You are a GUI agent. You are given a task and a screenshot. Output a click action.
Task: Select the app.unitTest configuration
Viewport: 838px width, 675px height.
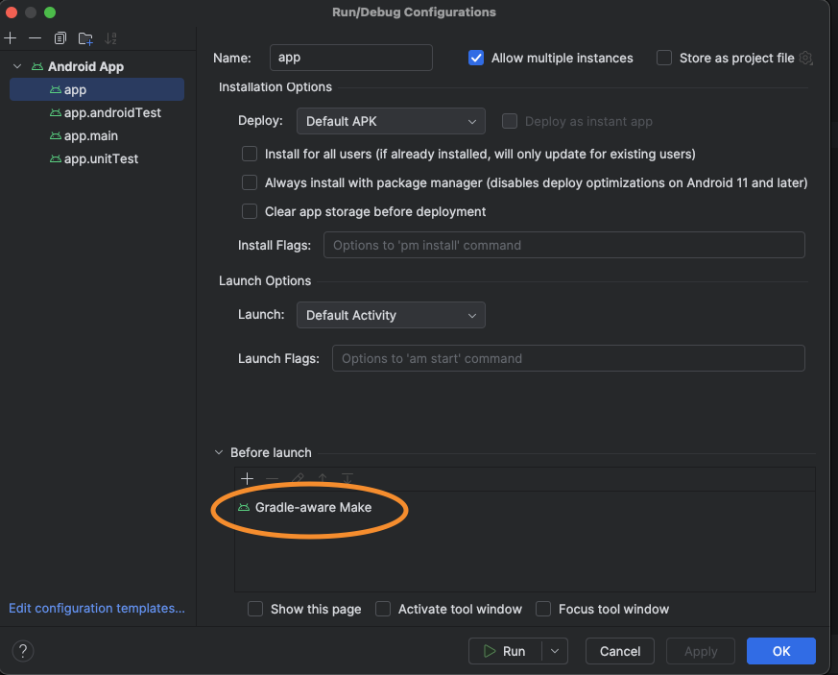pyautogui.click(x=101, y=158)
